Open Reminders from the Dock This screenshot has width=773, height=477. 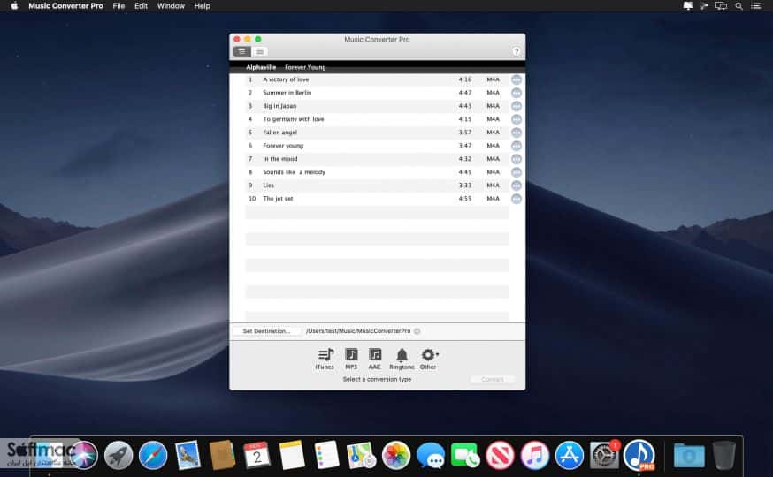click(326, 454)
